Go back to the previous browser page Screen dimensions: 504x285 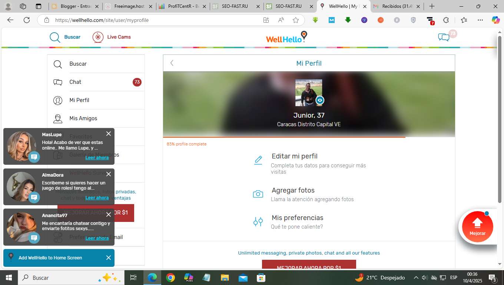(10, 20)
